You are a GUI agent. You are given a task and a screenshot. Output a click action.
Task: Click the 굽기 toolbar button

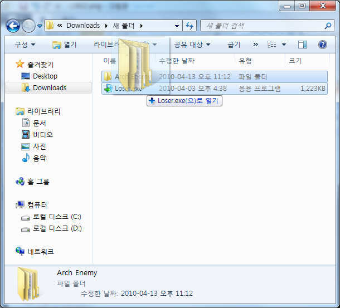point(234,45)
